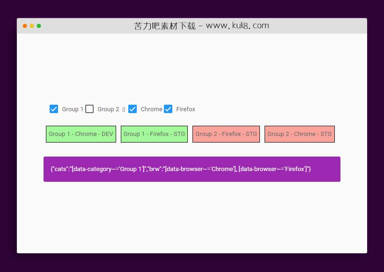Disable the Chrome browser filter checkbox
This screenshot has height=272, width=384.
tap(133, 109)
